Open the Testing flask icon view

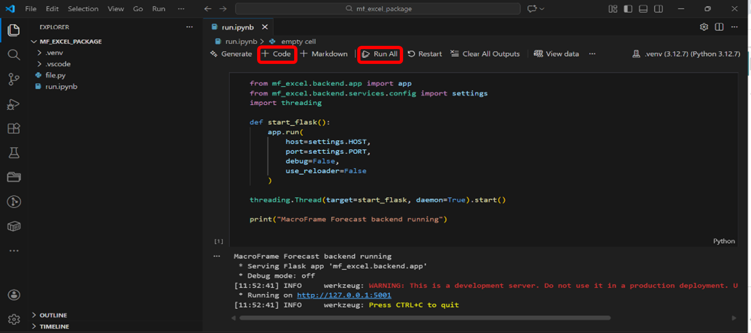pyautogui.click(x=13, y=153)
